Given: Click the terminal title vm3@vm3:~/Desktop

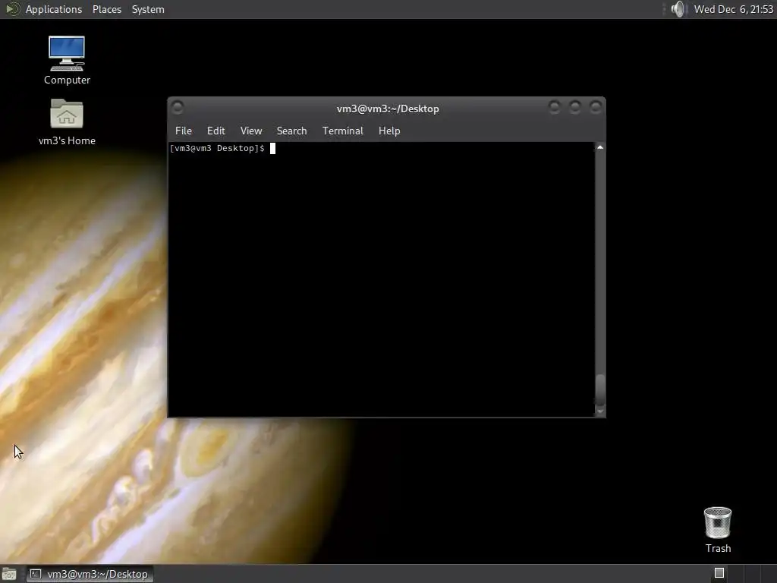Looking at the screenshot, I should 388,109.
